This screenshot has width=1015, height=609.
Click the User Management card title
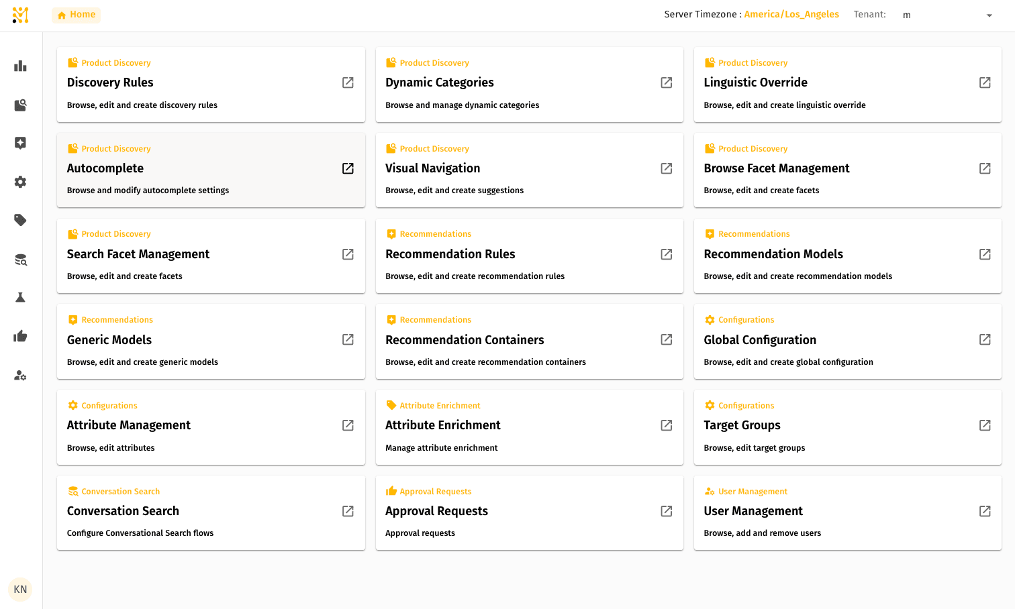(x=753, y=511)
